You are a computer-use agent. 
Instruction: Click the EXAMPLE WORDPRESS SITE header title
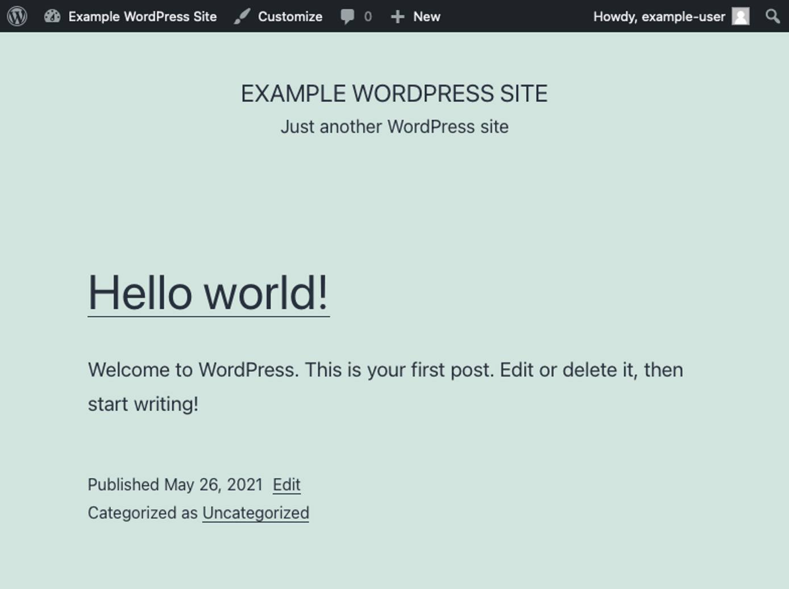pos(394,93)
